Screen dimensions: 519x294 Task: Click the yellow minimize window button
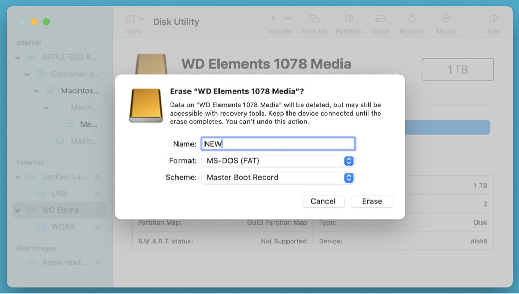34,22
